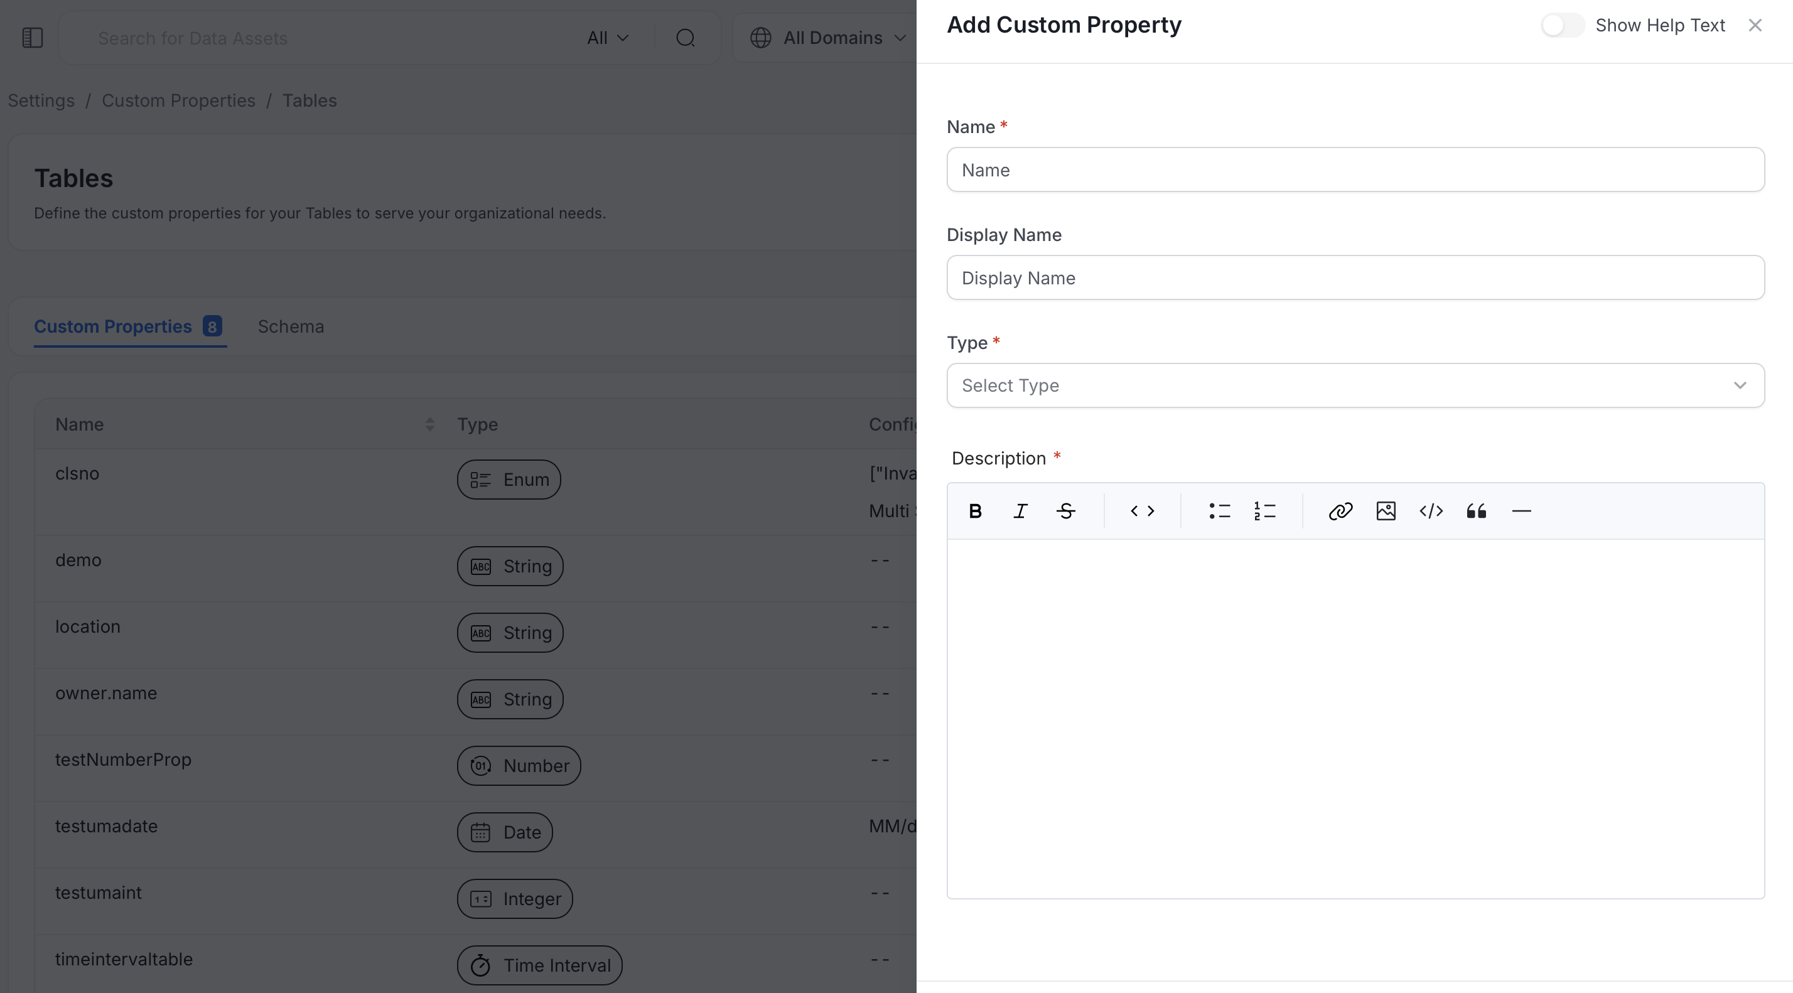1793x993 pixels.
Task: Insert an image in description editor
Action: (1386, 511)
